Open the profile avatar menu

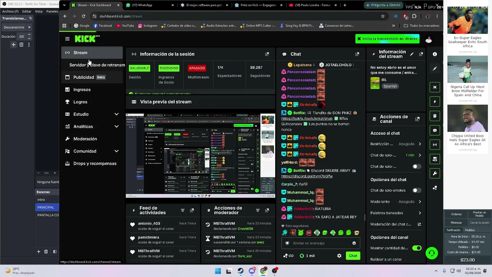tap(429, 39)
